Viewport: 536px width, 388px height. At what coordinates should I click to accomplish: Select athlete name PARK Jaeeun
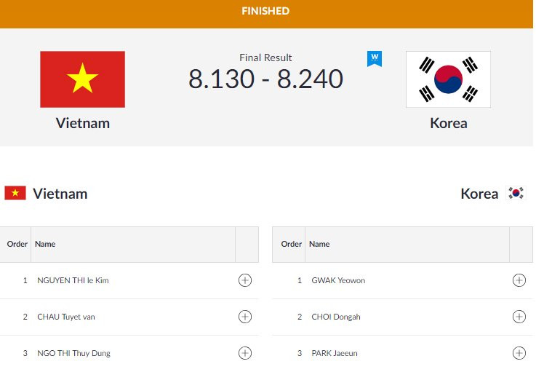[x=335, y=353]
